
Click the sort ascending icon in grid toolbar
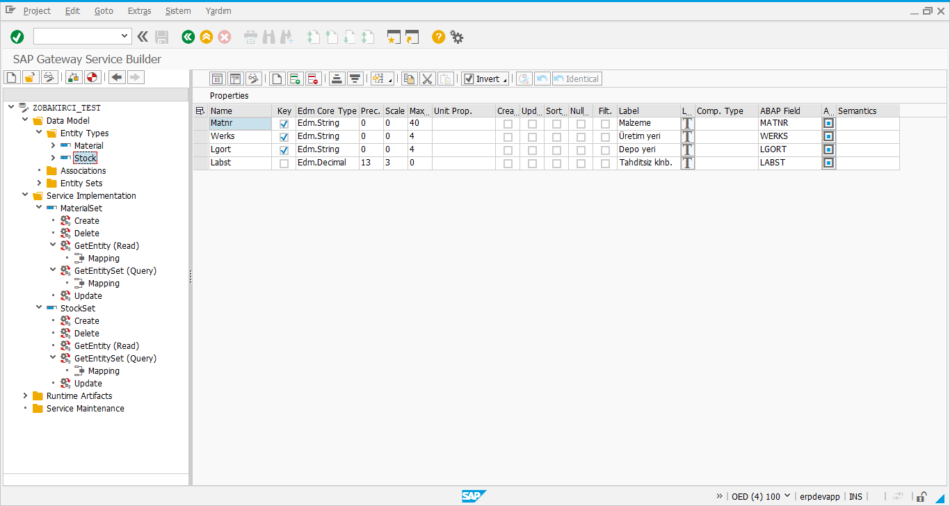pyautogui.click(x=337, y=79)
